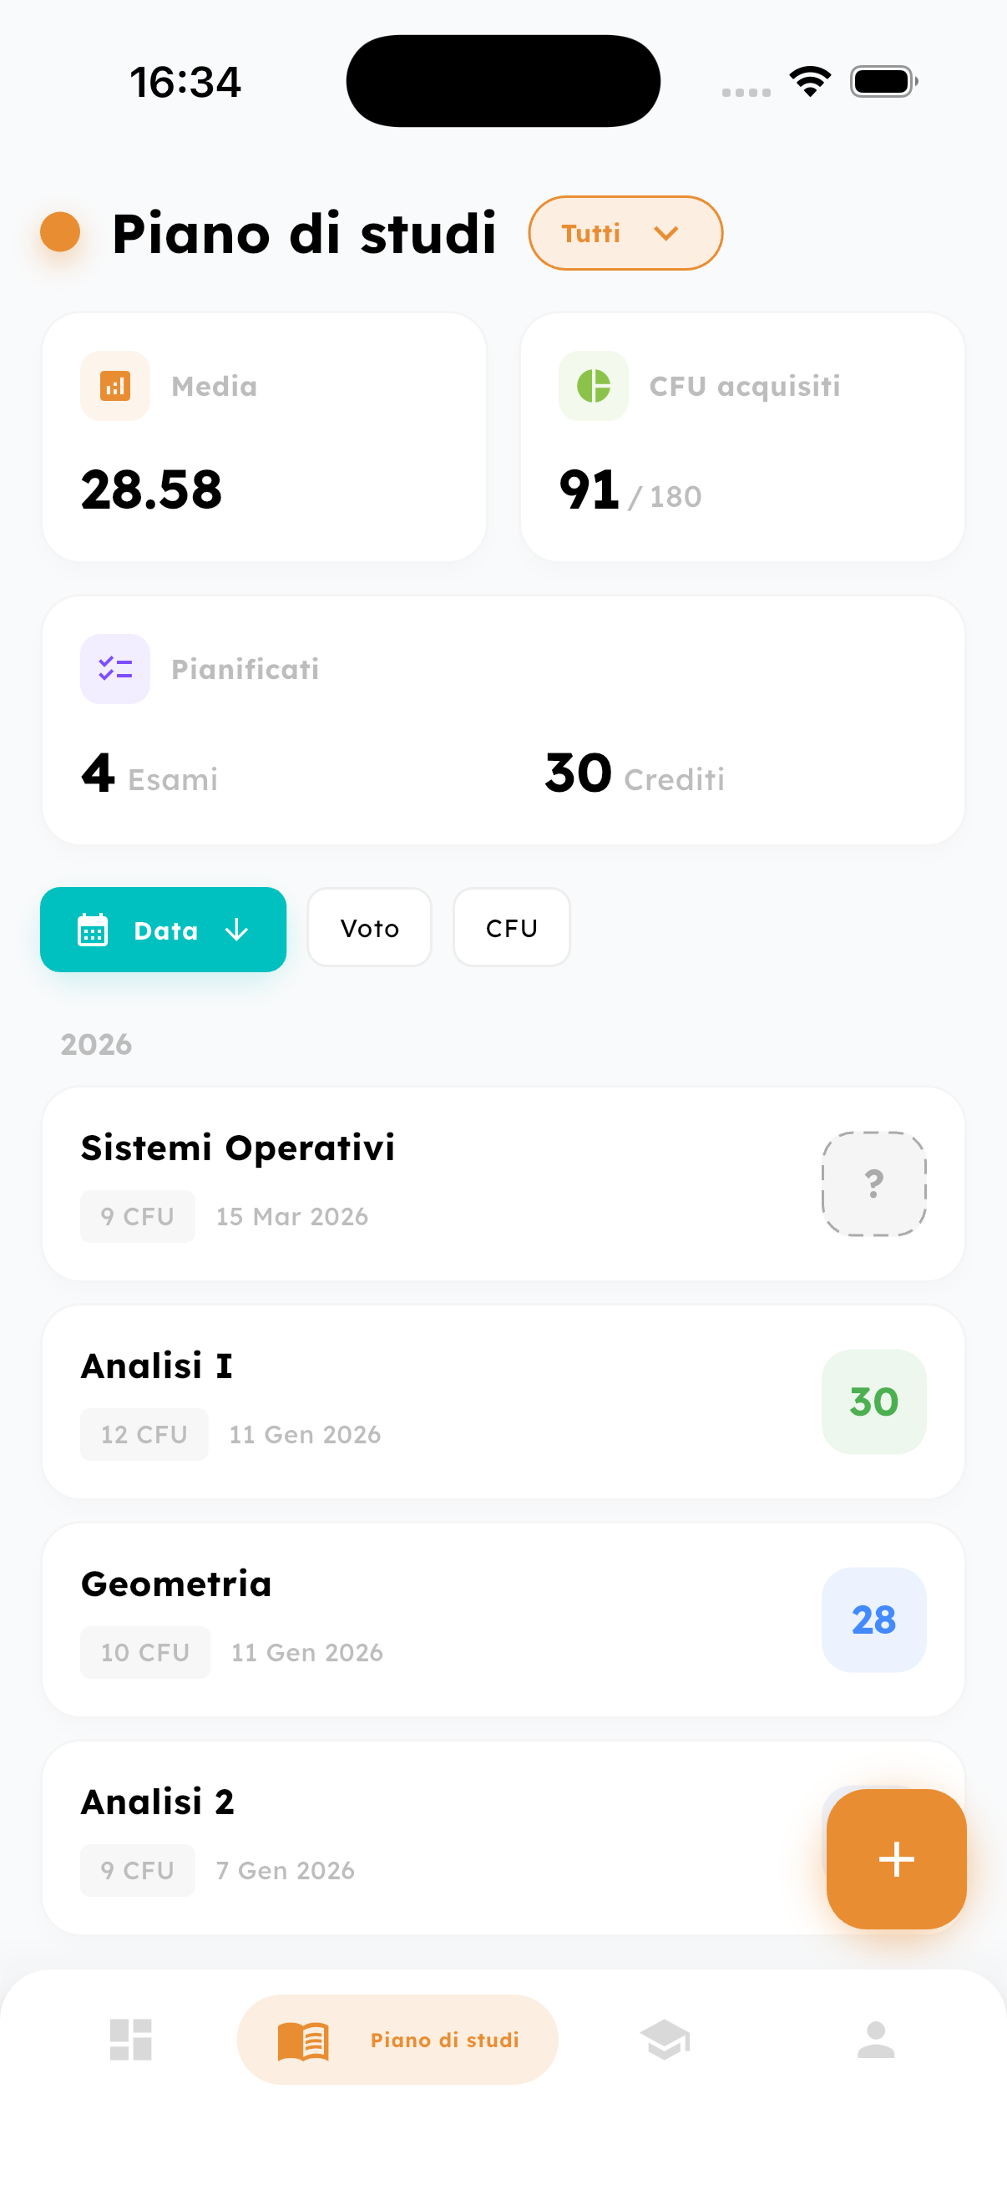This screenshot has height=2190, width=1007.
Task: Tap the orange plus add-exam button
Action: 896,1858
